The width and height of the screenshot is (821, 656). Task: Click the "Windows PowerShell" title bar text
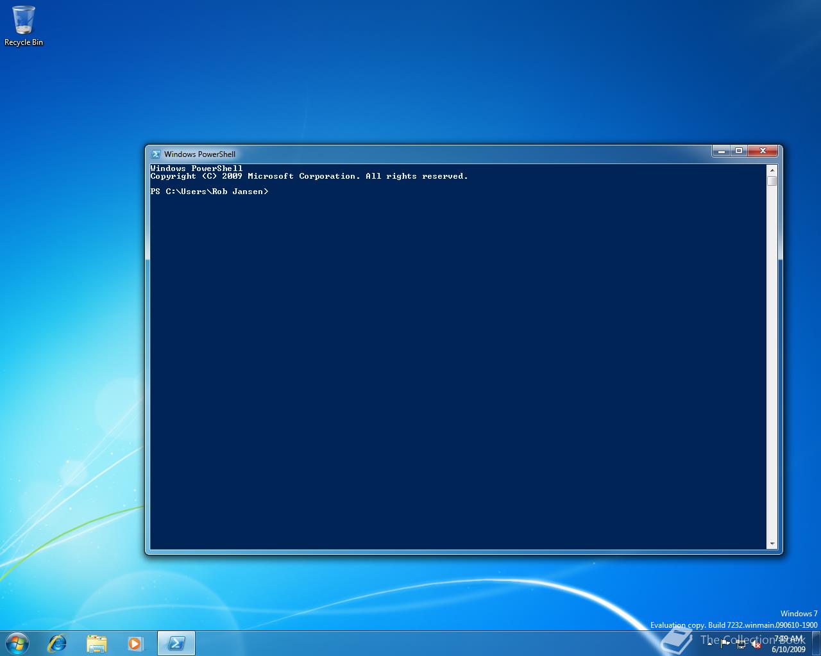[199, 154]
